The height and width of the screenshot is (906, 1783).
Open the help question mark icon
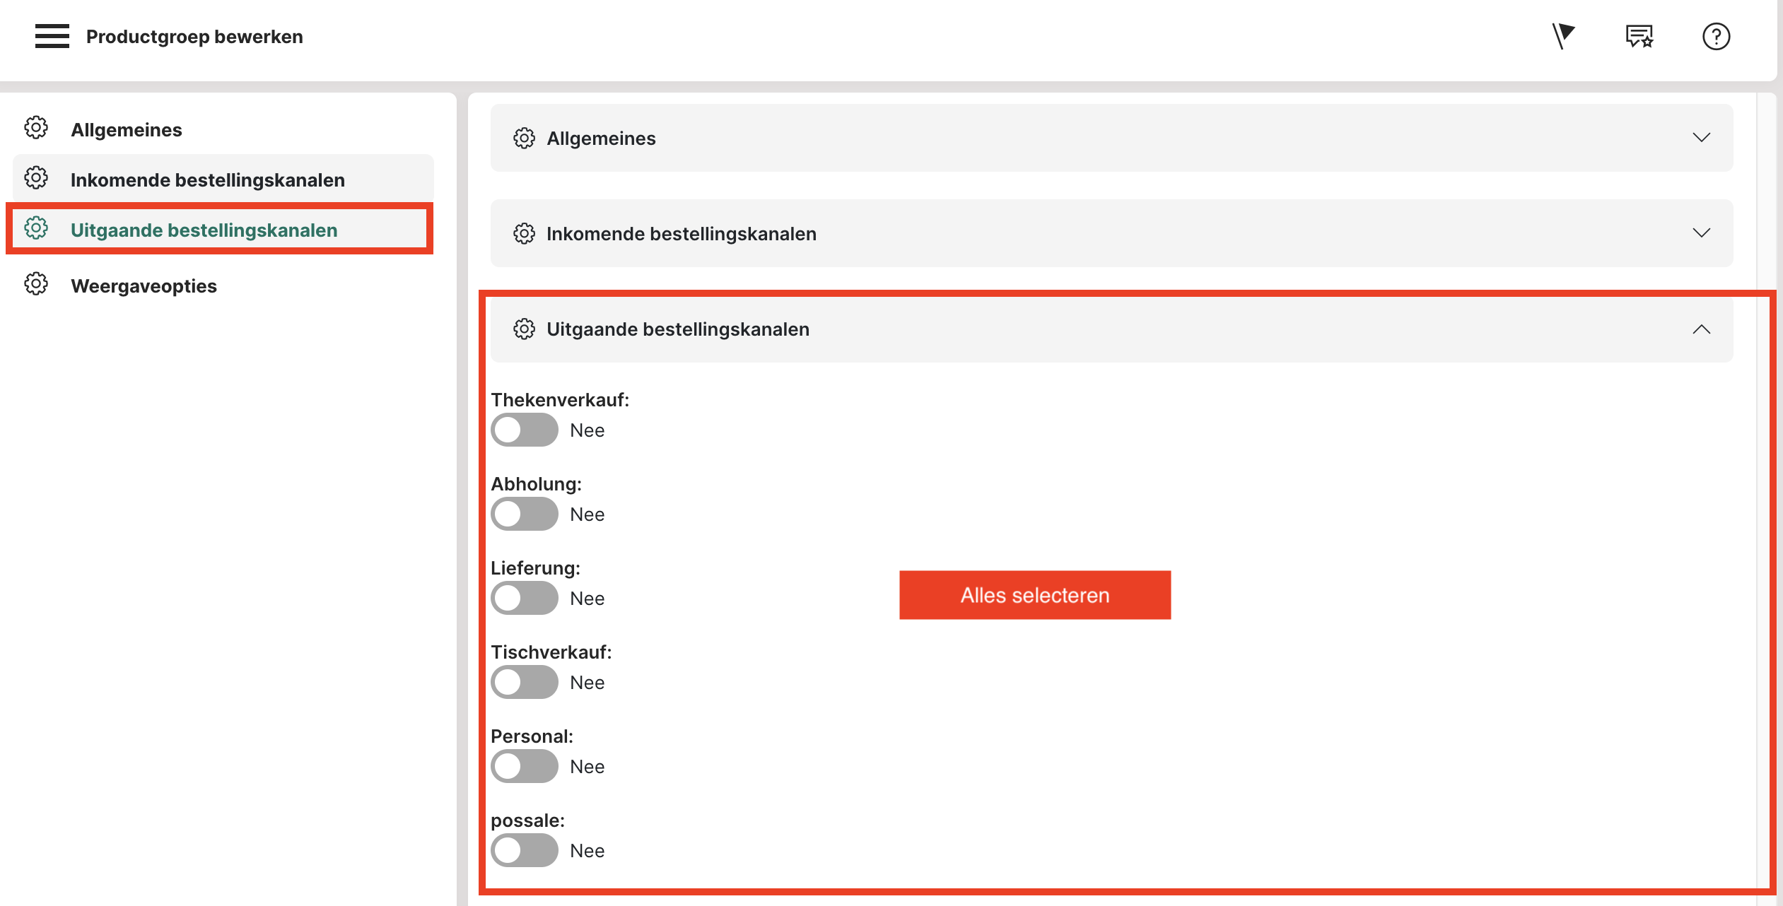(x=1716, y=36)
